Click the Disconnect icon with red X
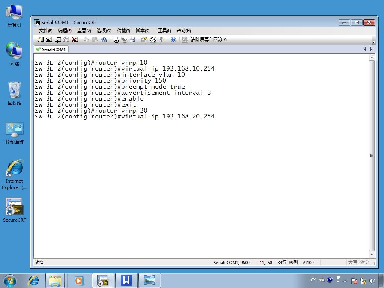 (75, 40)
